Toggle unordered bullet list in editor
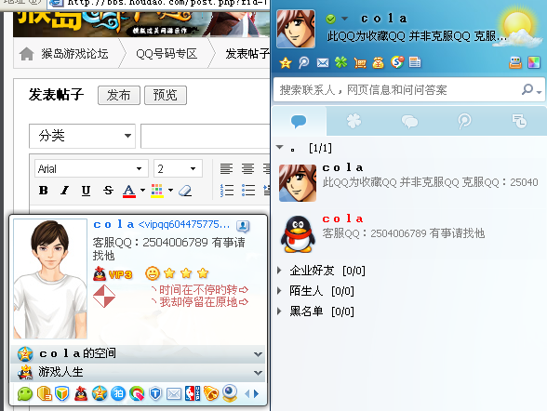The width and height of the screenshot is (547, 411). pos(248,191)
